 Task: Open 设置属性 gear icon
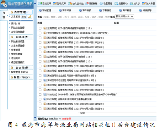(101, 4)
